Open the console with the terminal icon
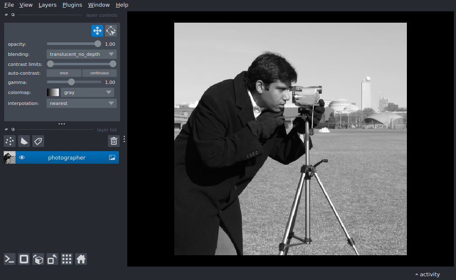456x280 pixels. (10, 259)
